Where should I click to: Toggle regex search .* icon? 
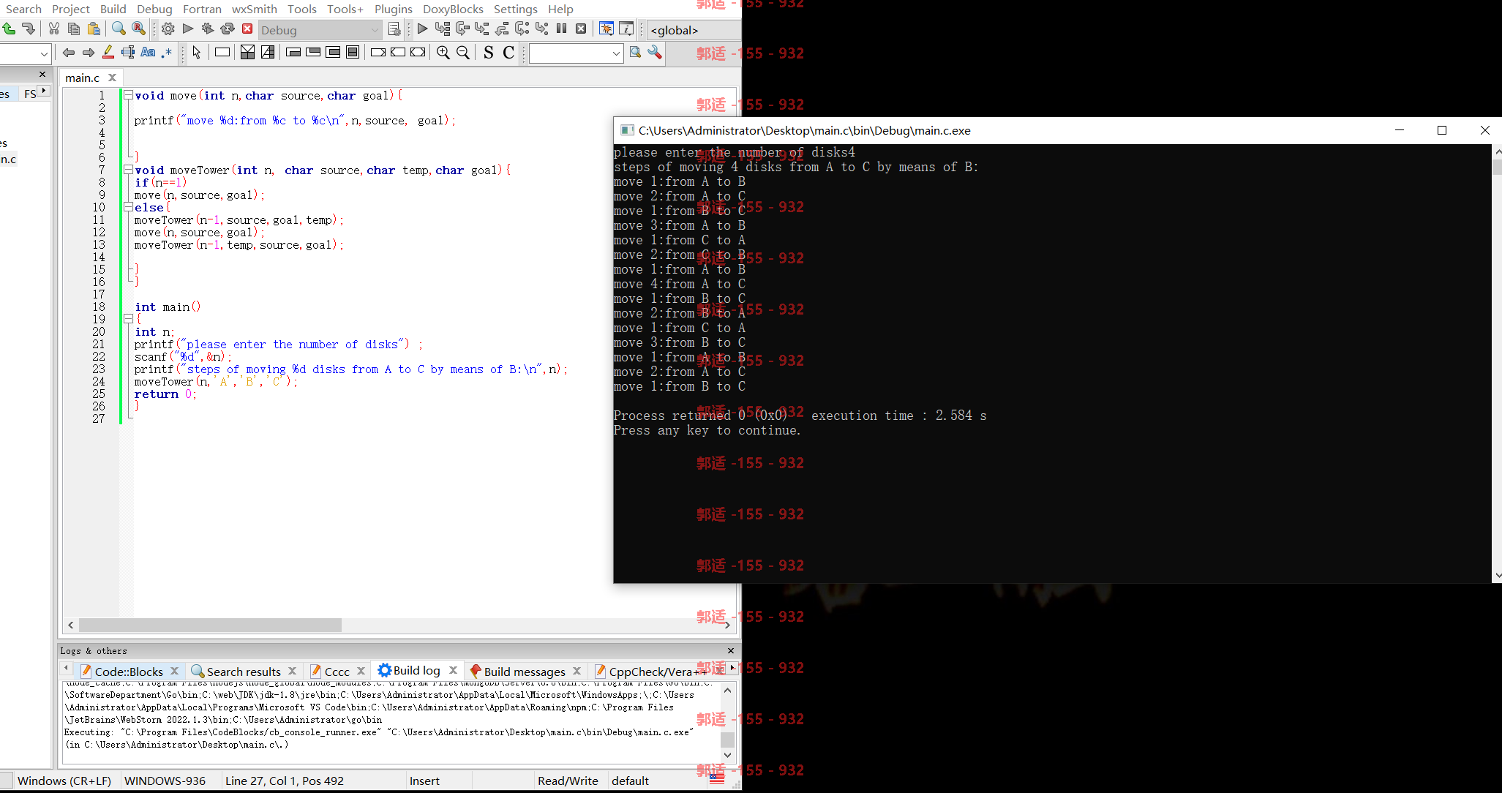coord(167,53)
